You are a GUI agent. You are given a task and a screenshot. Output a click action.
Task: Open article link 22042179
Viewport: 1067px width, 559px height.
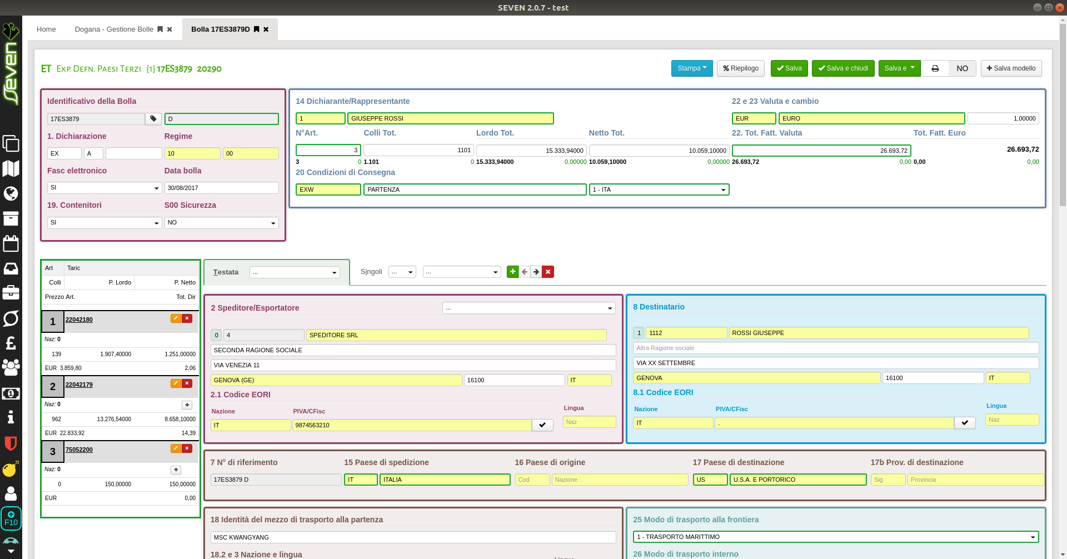coord(79,385)
